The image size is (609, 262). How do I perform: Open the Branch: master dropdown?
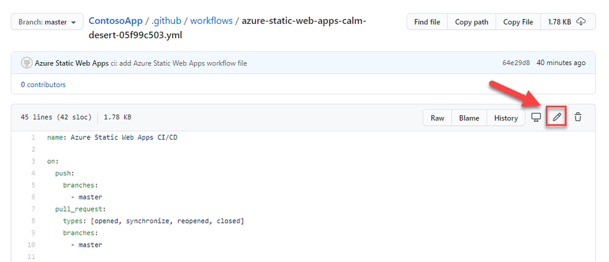point(48,22)
